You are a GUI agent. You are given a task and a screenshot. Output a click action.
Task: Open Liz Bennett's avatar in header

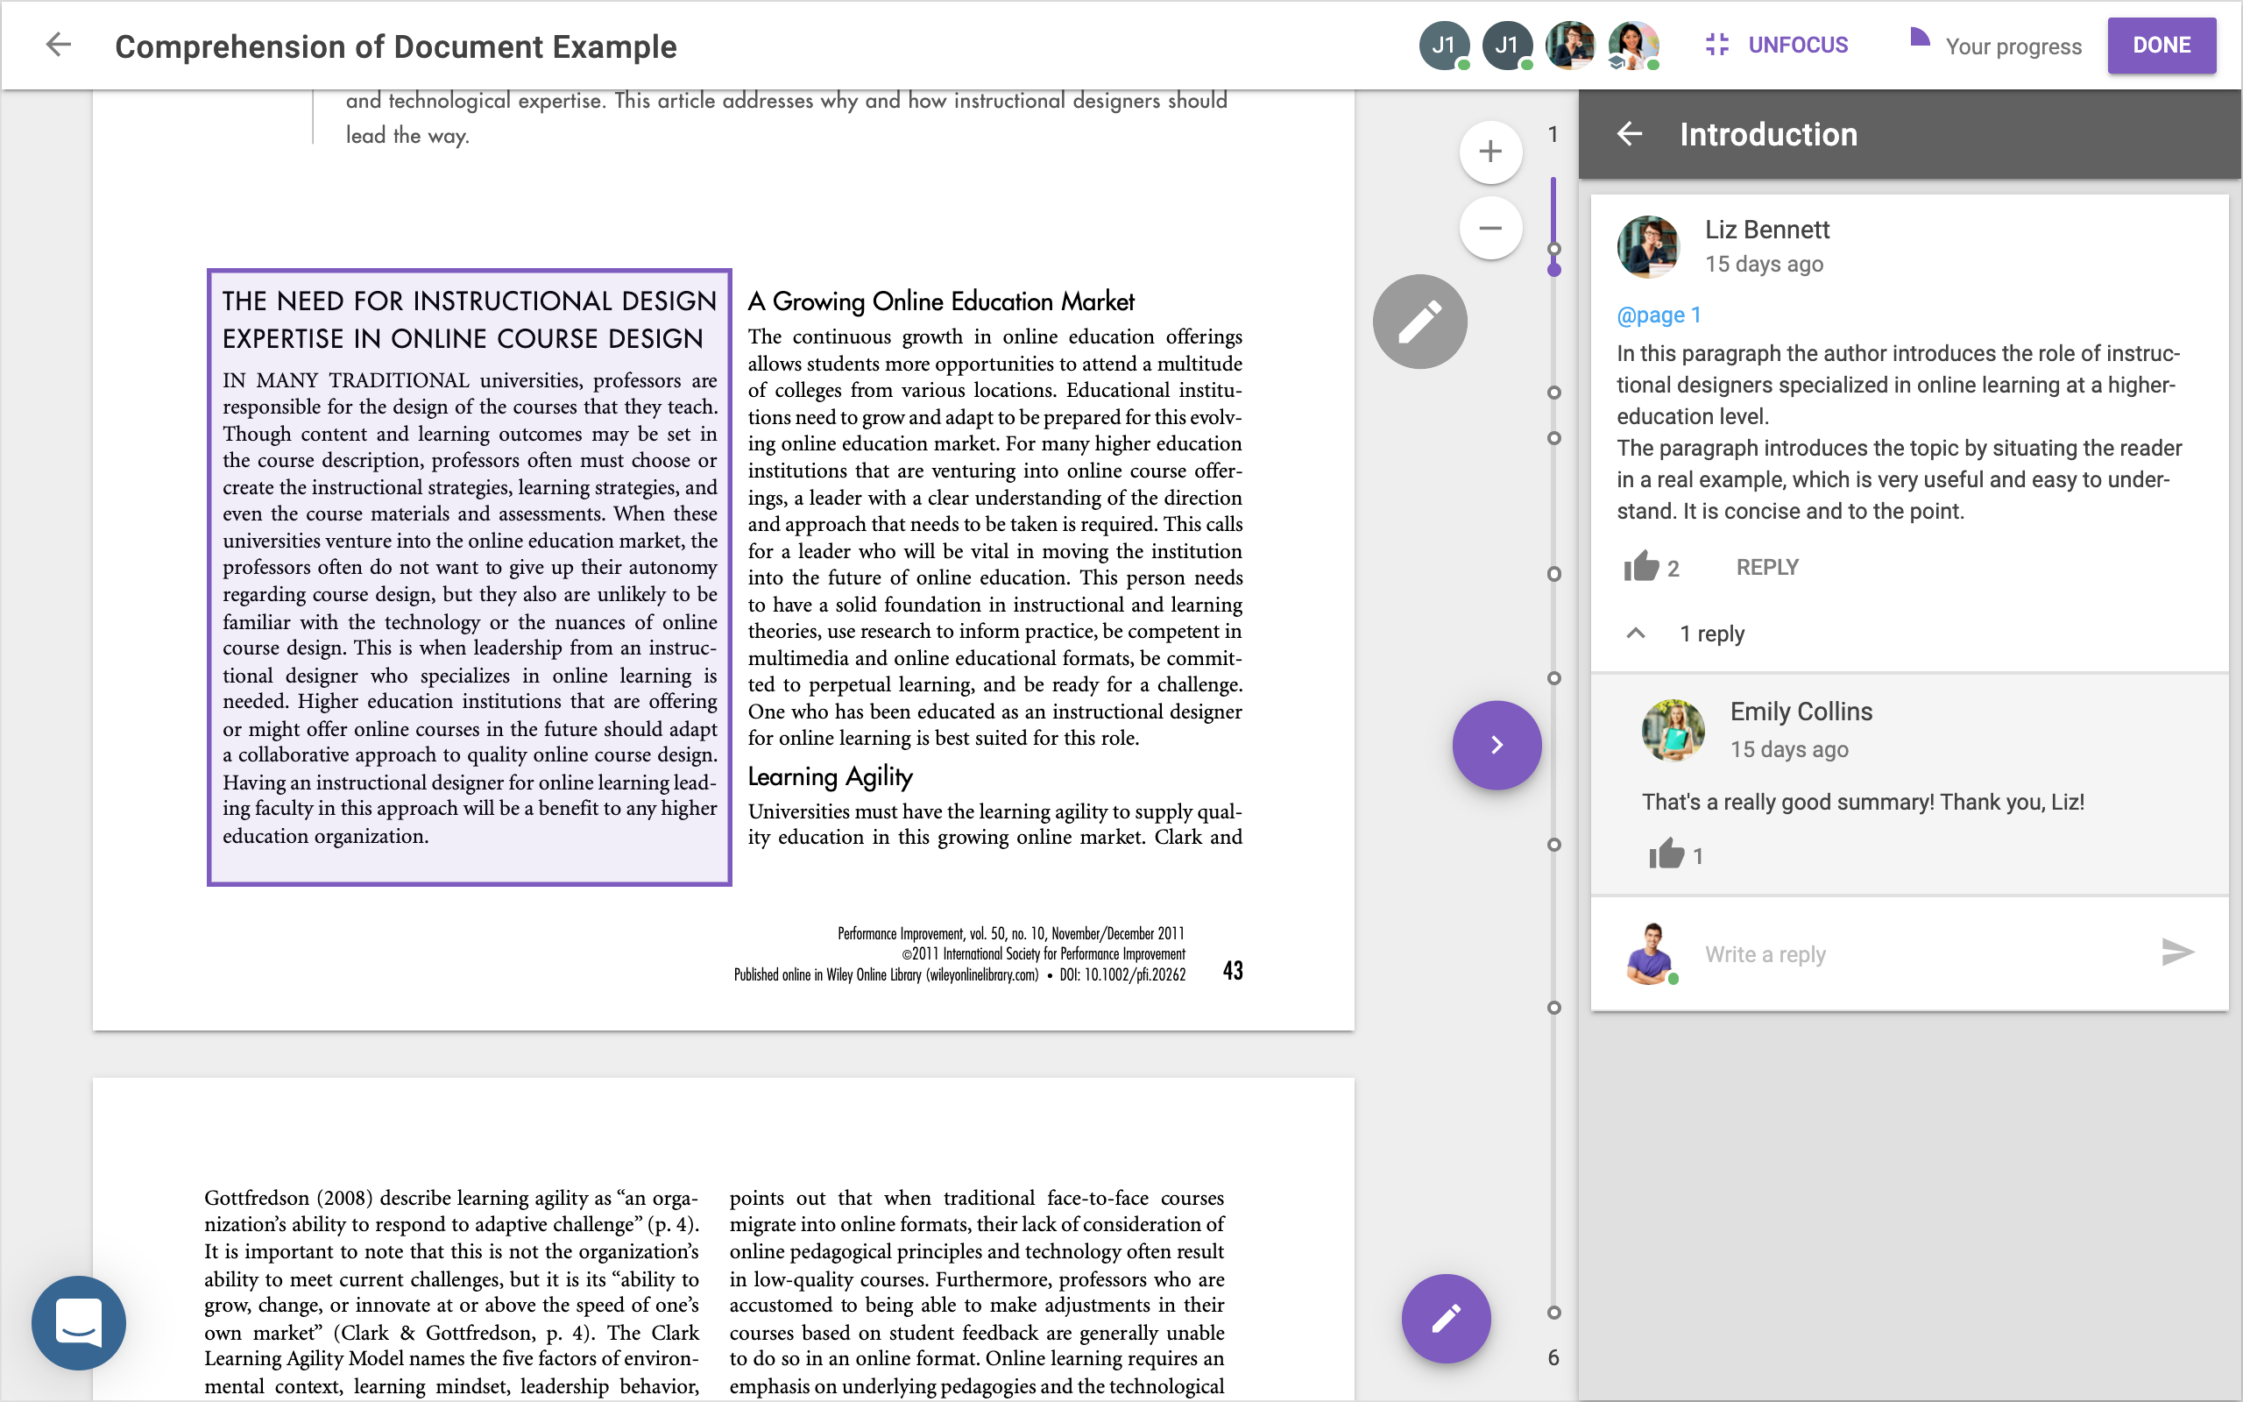[1570, 45]
